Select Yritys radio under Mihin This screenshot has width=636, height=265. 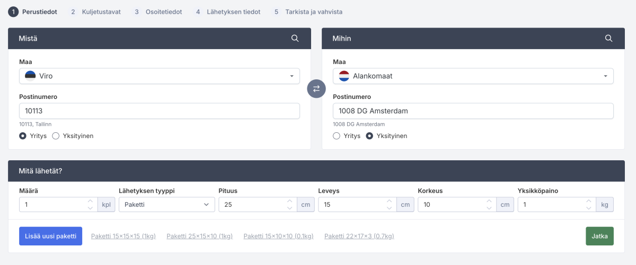coord(337,136)
